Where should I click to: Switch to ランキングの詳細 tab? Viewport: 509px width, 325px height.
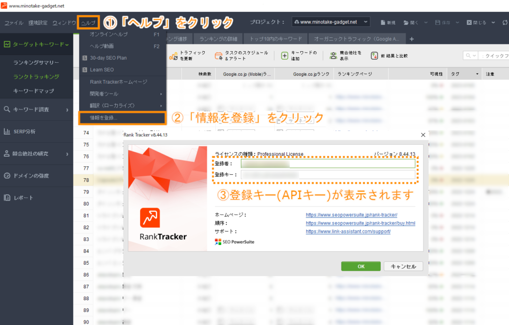pos(218,39)
